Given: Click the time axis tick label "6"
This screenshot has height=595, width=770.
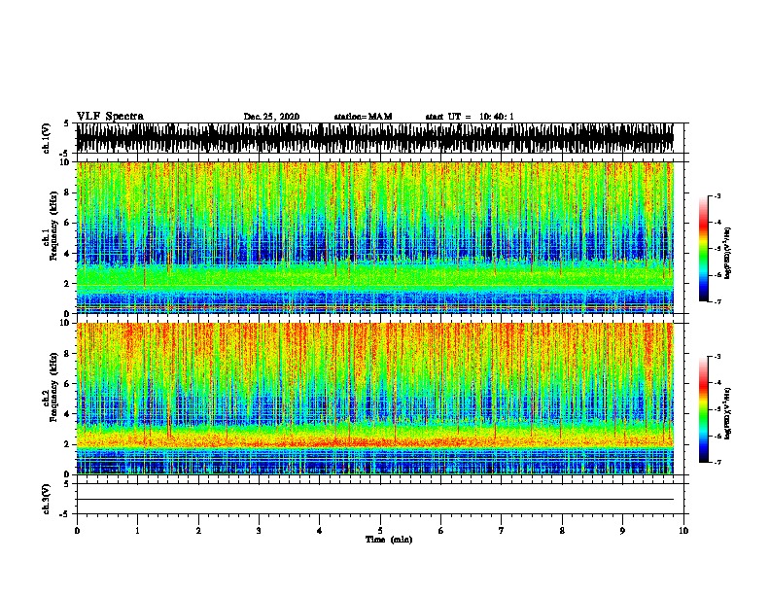Looking at the screenshot, I should coord(441,531).
